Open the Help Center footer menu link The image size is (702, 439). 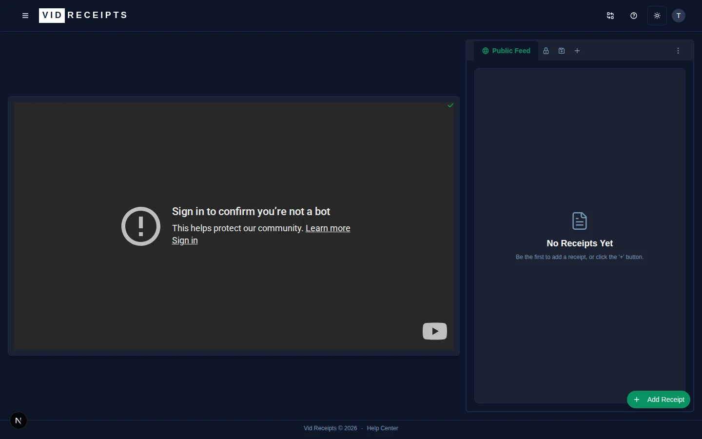tap(382, 428)
